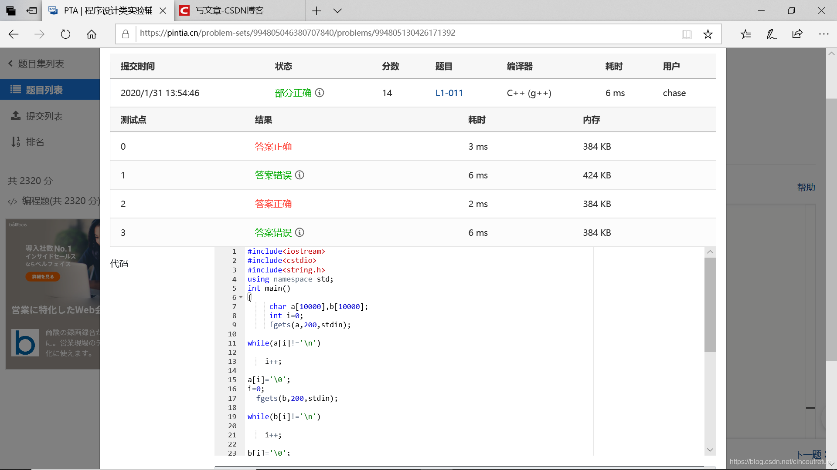Open reading view book icon
Viewport: 837px width, 470px height.
click(x=687, y=34)
